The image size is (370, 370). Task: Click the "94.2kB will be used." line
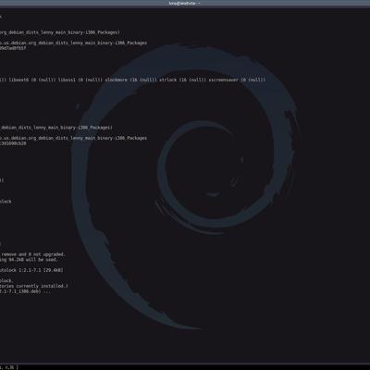coord(29,260)
